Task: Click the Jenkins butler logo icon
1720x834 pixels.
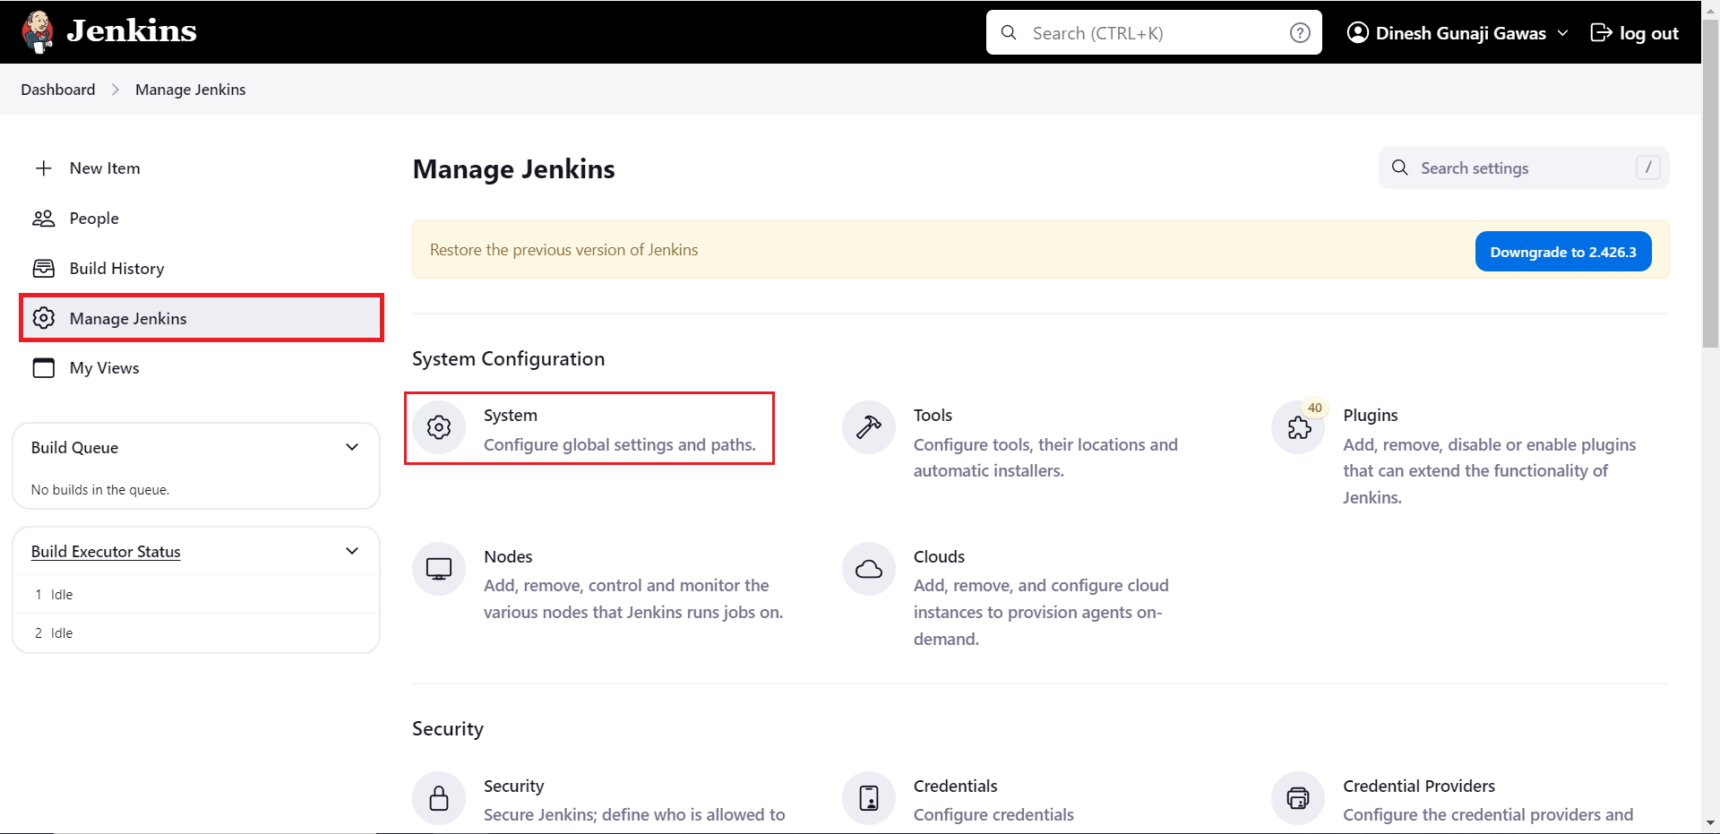Action: 38,32
